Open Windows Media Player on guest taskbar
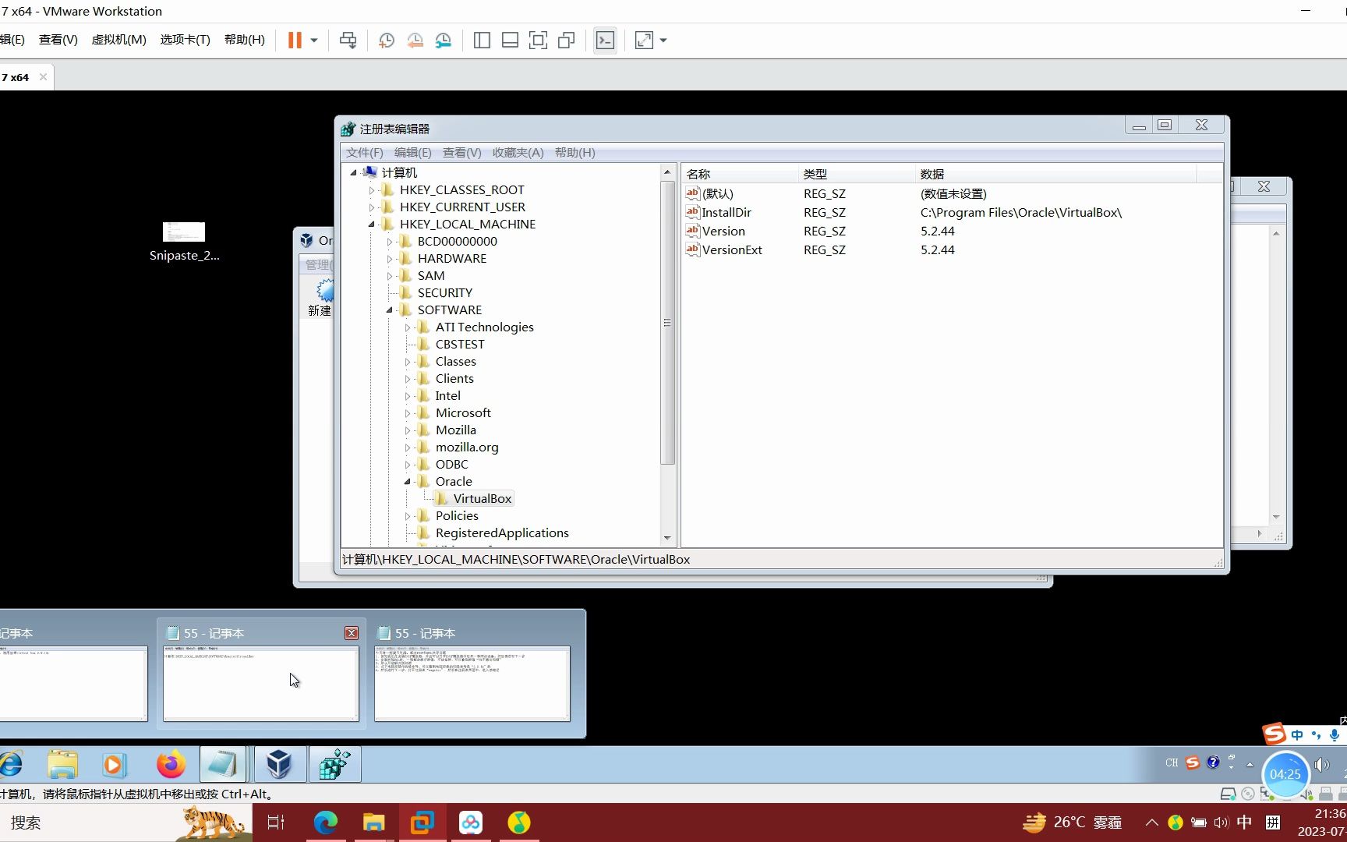Image resolution: width=1347 pixels, height=842 pixels. click(114, 765)
